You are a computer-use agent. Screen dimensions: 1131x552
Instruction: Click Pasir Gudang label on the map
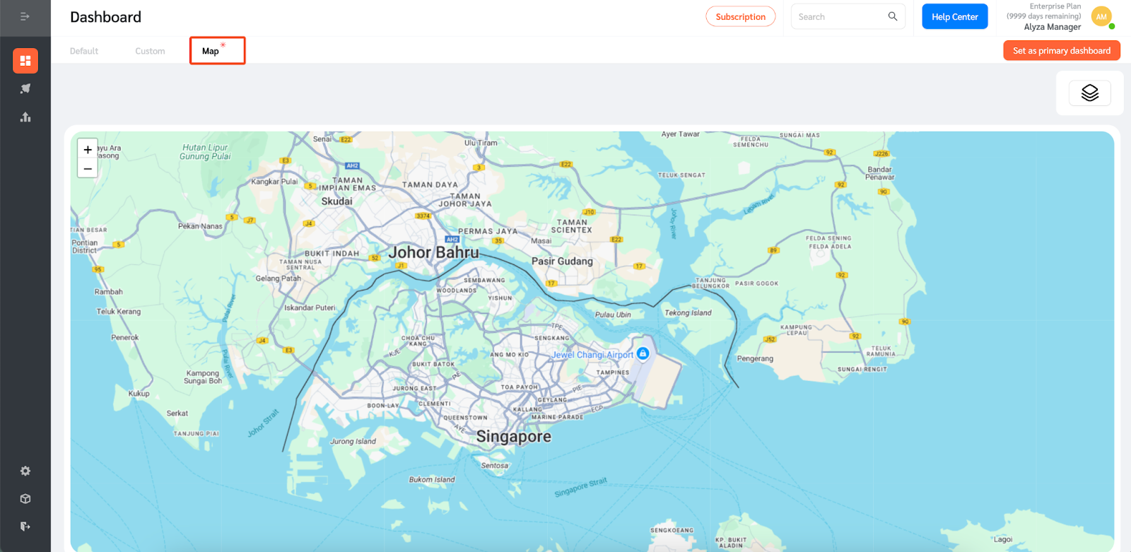(x=562, y=261)
